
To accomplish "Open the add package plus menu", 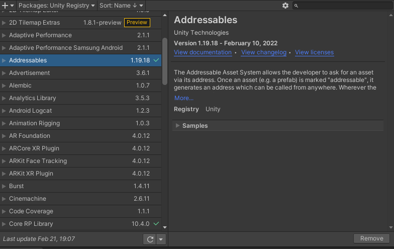I will [x=8, y=5].
